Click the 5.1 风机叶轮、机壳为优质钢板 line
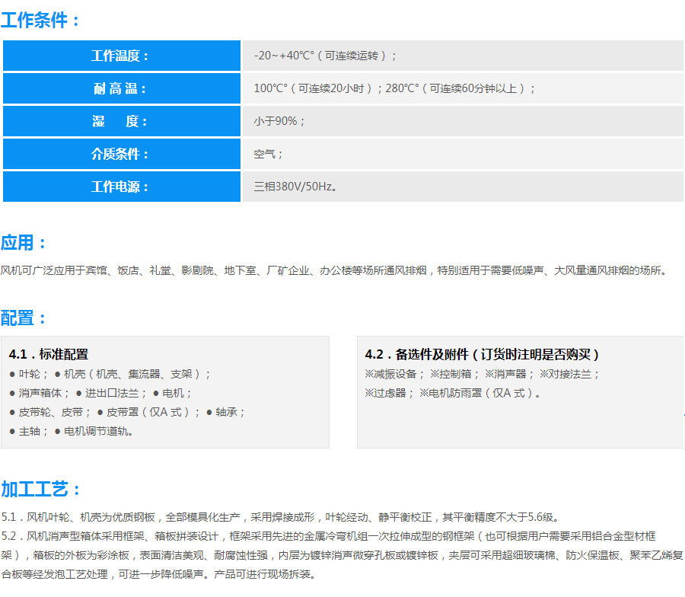This screenshot has height=597, width=685. pyautogui.click(x=280, y=518)
